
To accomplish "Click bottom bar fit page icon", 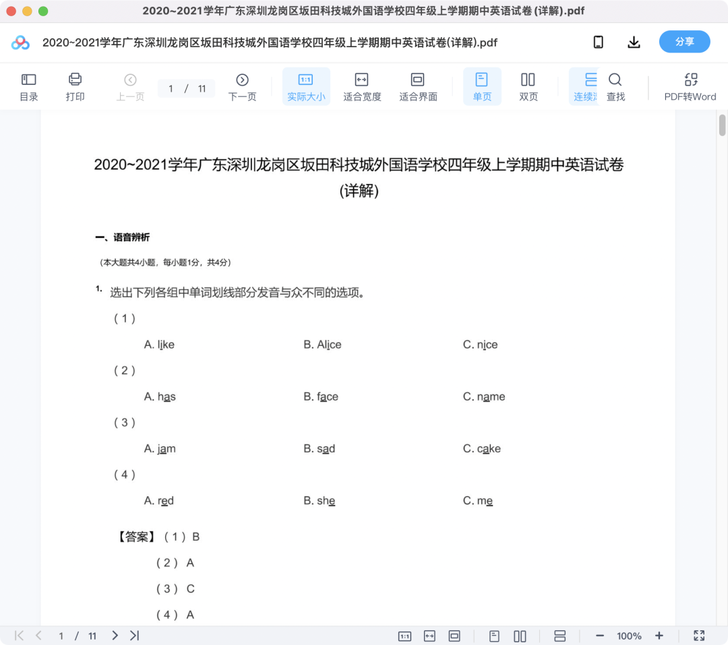I will [454, 636].
